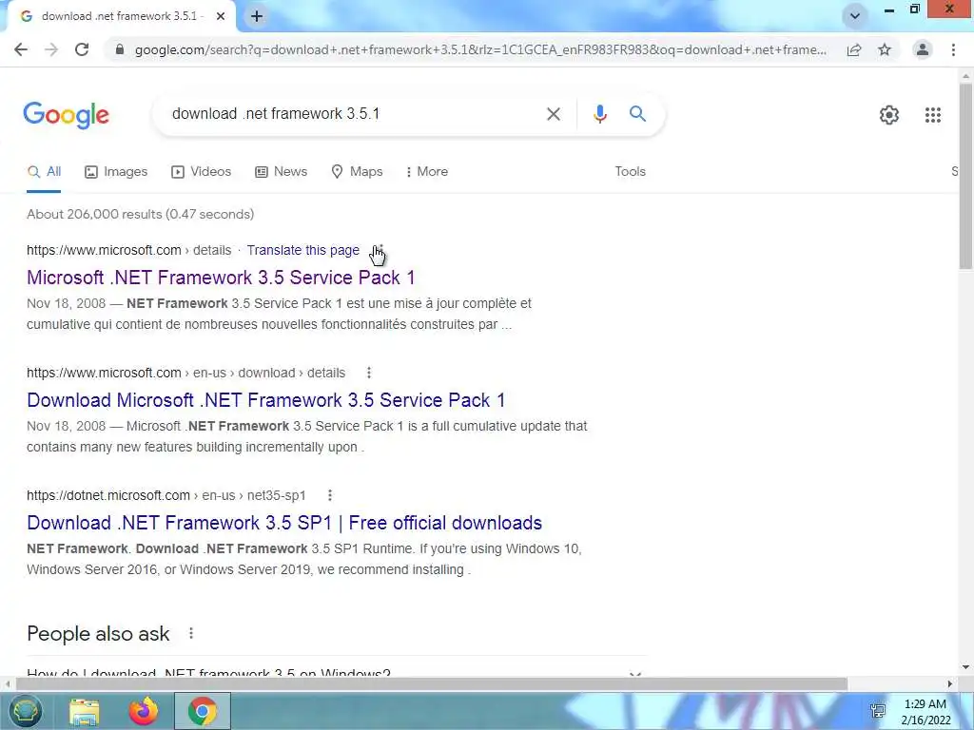Open three-dot menu beside People also ask

click(x=191, y=633)
